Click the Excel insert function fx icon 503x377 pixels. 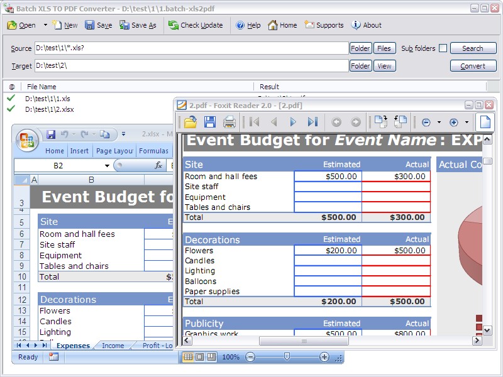coord(159,165)
